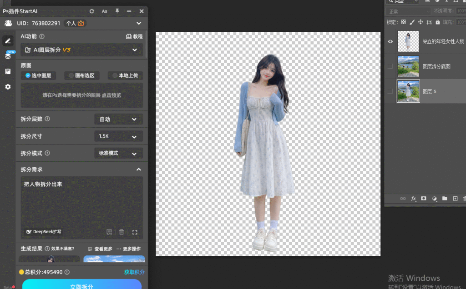This screenshot has width=466, height=289.
Task: Open the 拆分层数 dropdown set to 自动
Action: pos(118,119)
